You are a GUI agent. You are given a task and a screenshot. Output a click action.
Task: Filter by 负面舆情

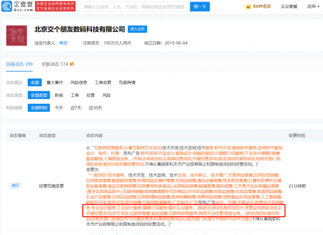point(127,83)
